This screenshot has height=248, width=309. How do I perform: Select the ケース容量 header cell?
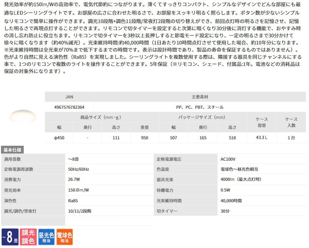click(262, 122)
